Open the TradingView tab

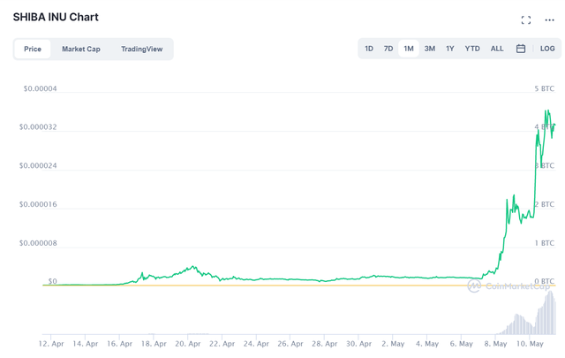click(141, 49)
